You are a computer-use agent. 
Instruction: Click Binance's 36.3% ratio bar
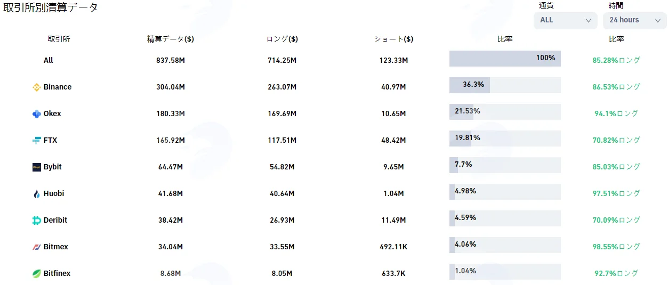click(505, 85)
